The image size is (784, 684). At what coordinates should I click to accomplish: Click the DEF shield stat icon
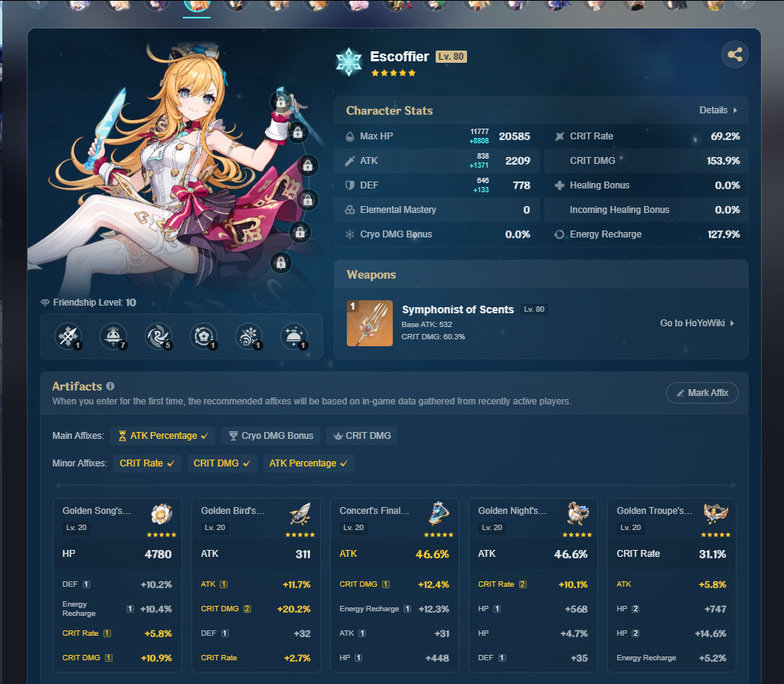350,185
